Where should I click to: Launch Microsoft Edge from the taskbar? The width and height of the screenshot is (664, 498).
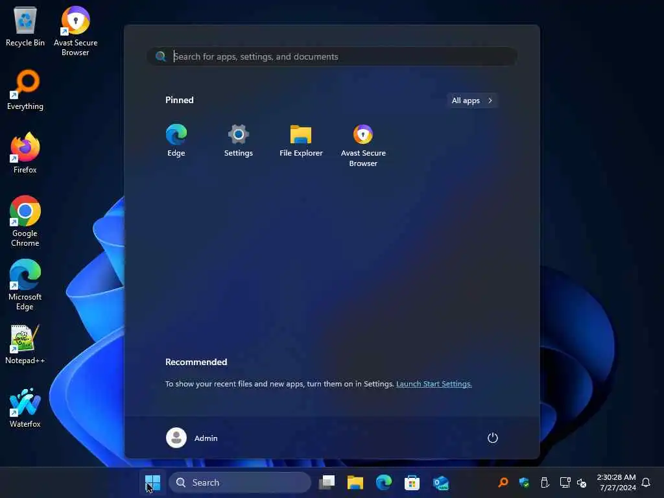(384, 482)
